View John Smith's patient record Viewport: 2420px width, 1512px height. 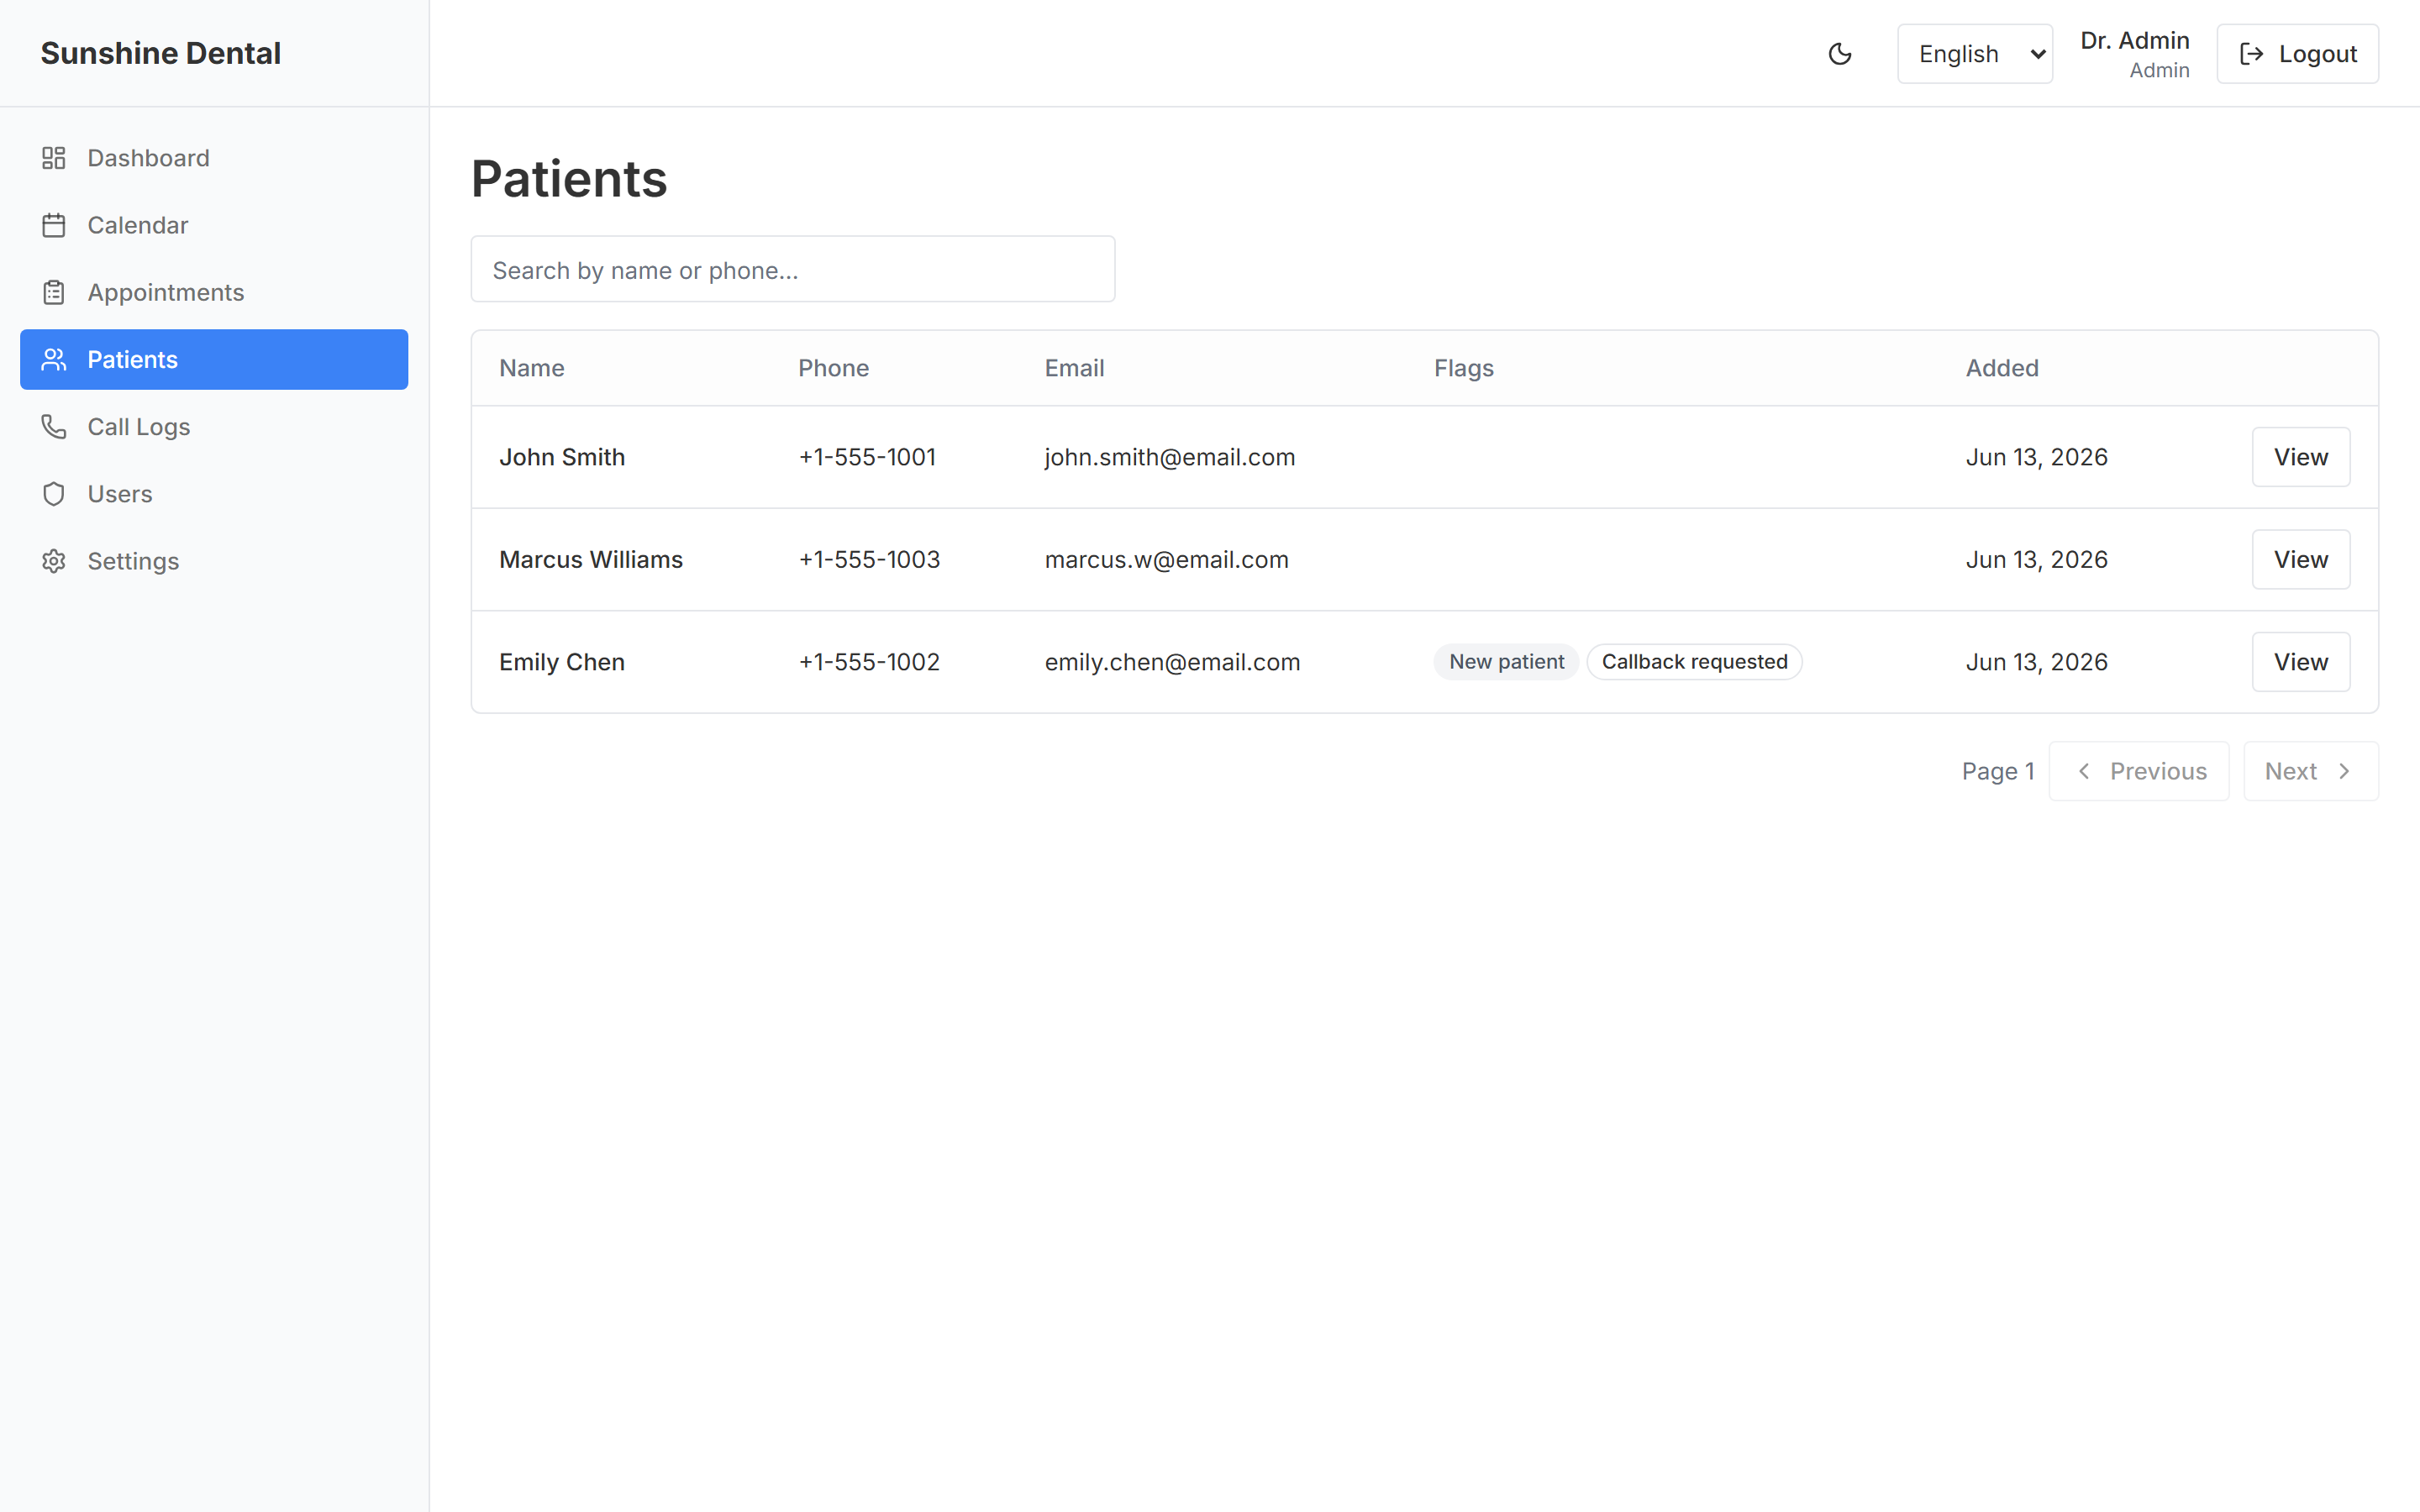[x=2301, y=457]
